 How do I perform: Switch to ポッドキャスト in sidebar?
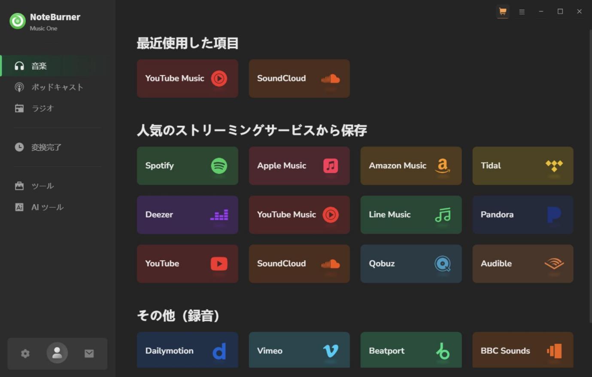[58, 87]
